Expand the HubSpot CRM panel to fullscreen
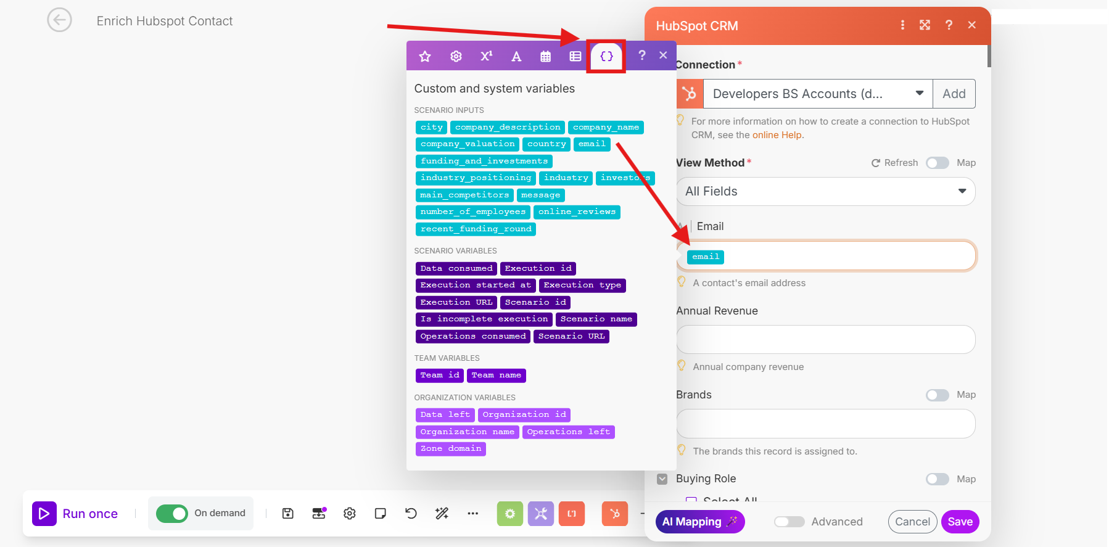The width and height of the screenshot is (1109, 547). (925, 25)
